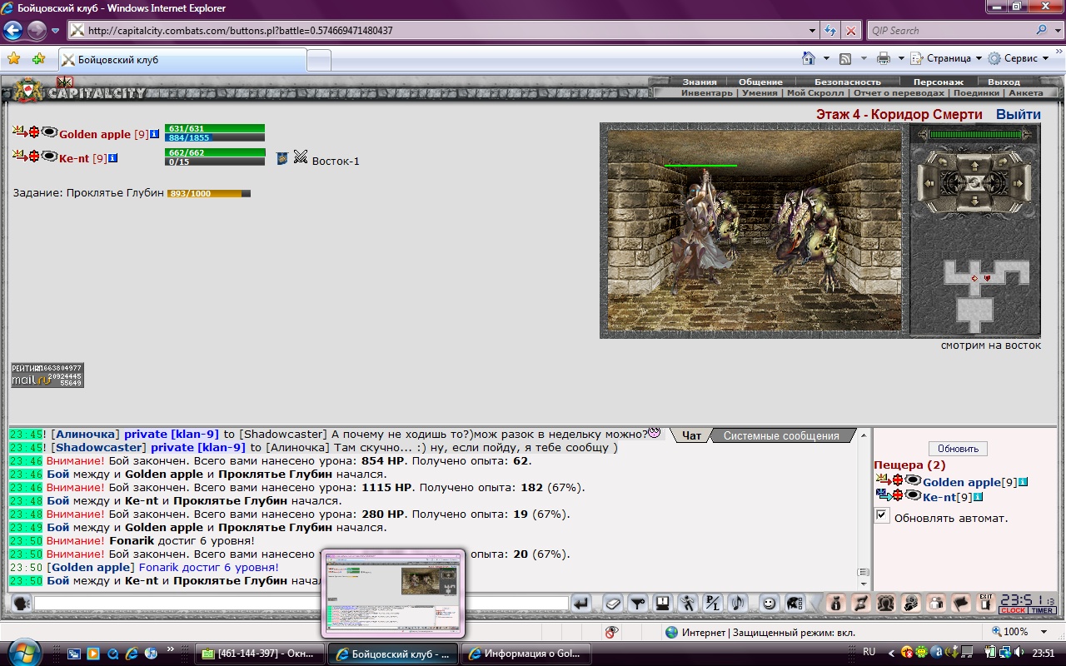Click the chat scrollbar down arrow

tap(864, 584)
